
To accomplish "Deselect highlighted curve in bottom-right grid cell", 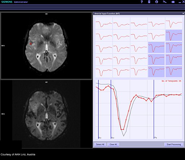I will coord(174,72).
